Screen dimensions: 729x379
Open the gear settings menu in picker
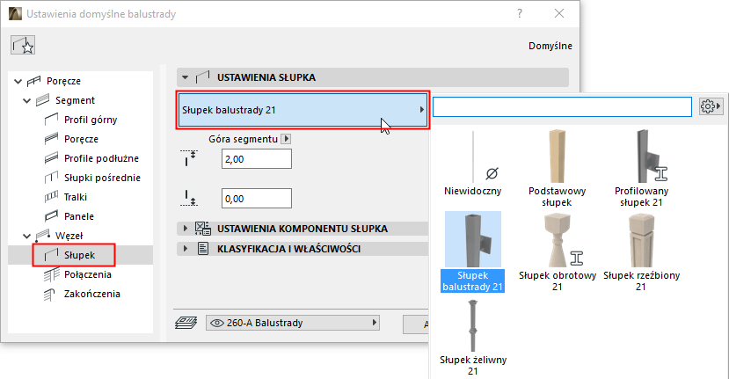[711, 106]
